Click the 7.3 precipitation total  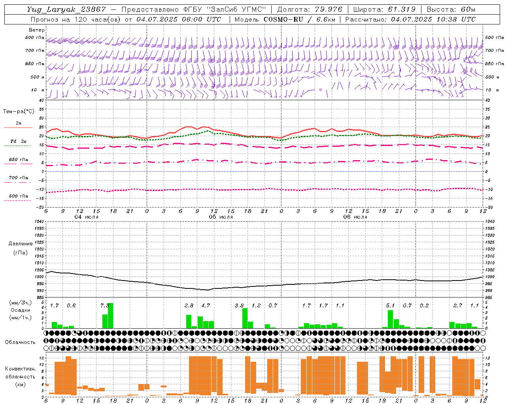[x=105, y=305]
